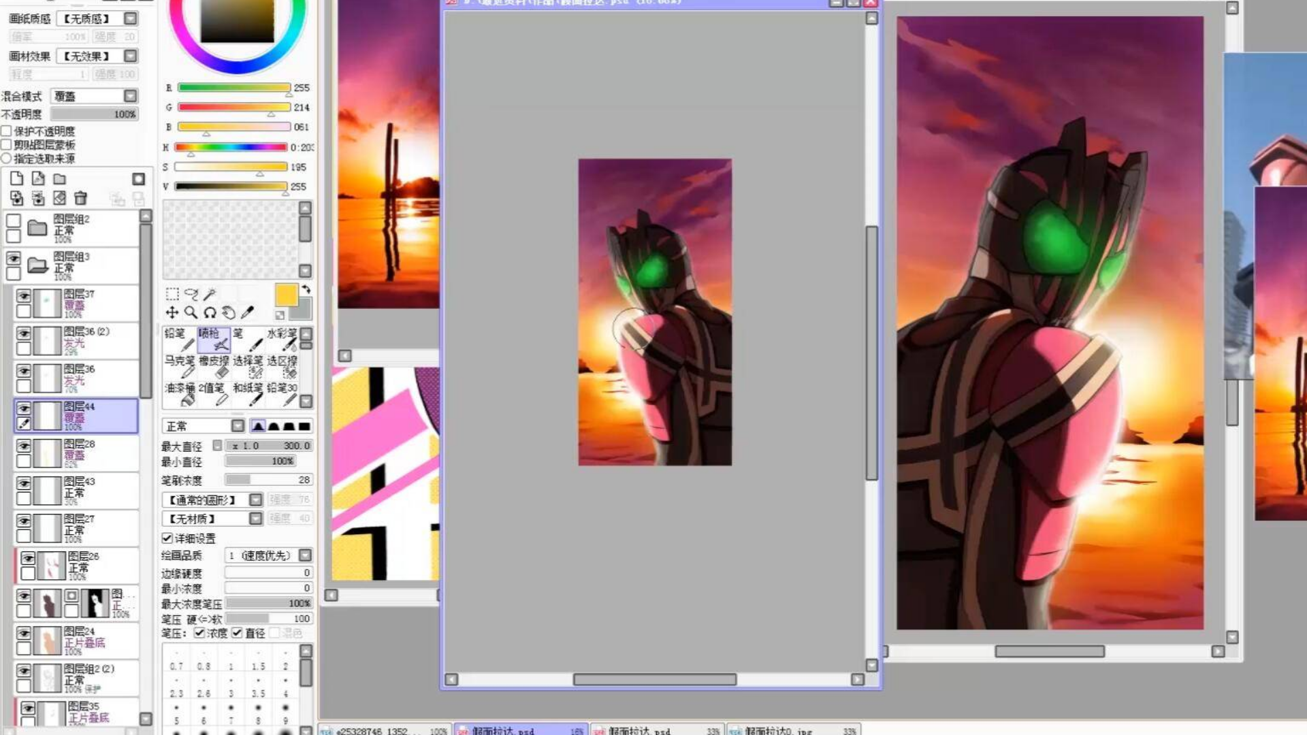Enable 指定选取来源 option

coord(7,158)
